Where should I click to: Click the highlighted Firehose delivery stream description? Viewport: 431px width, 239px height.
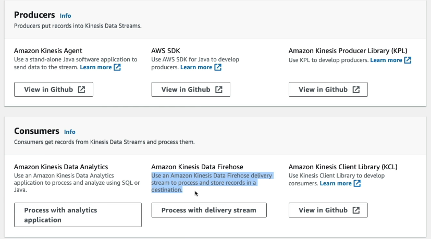[212, 183]
